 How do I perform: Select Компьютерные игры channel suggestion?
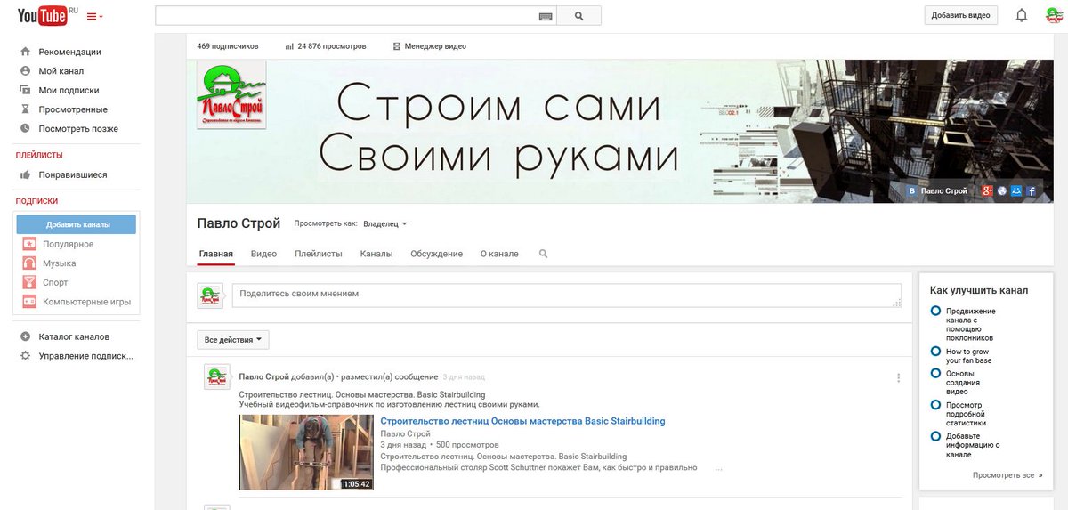click(86, 302)
